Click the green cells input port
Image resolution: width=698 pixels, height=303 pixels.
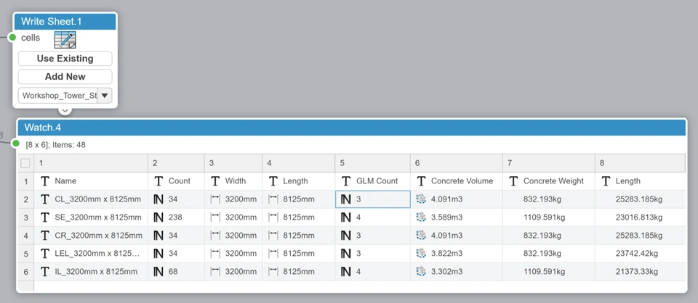click(x=12, y=37)
